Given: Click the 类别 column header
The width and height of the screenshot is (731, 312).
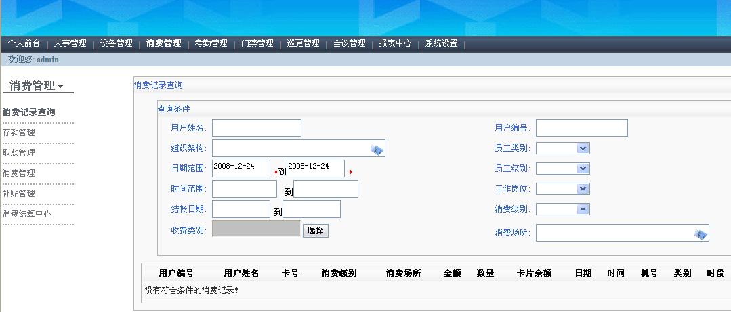Looking at the screenshot, I should pyautogui.click(x=682, y=273).
